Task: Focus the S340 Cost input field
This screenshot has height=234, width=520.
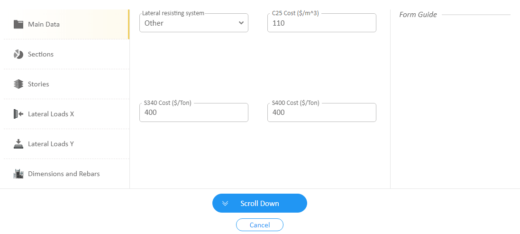Action: pyautogui.click(x=194, y=112)
